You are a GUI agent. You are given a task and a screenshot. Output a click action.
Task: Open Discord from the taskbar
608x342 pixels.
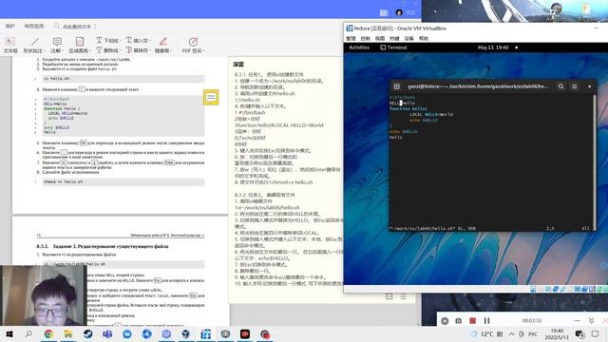tap(166, 333)
